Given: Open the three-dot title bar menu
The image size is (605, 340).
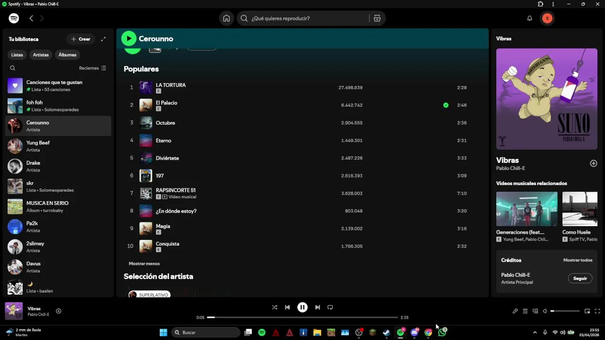Looking at the screenshot, I should tap(553, 4).
